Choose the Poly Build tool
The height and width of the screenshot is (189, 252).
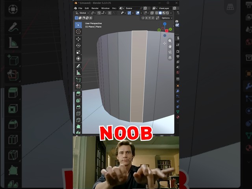[78, 127]
